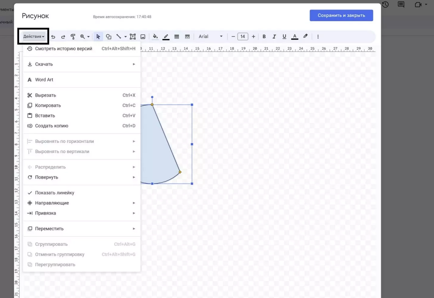Toggle Underline text formatting
The width and height of the screenshot is (434, 298).
(284, 37)
